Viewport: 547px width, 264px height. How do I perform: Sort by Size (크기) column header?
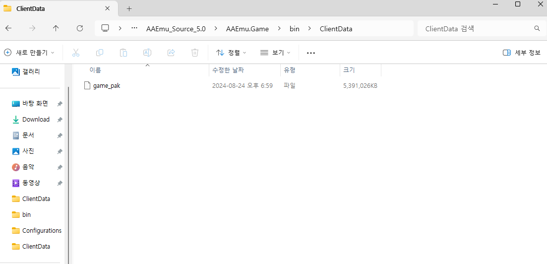pos(361,70)
